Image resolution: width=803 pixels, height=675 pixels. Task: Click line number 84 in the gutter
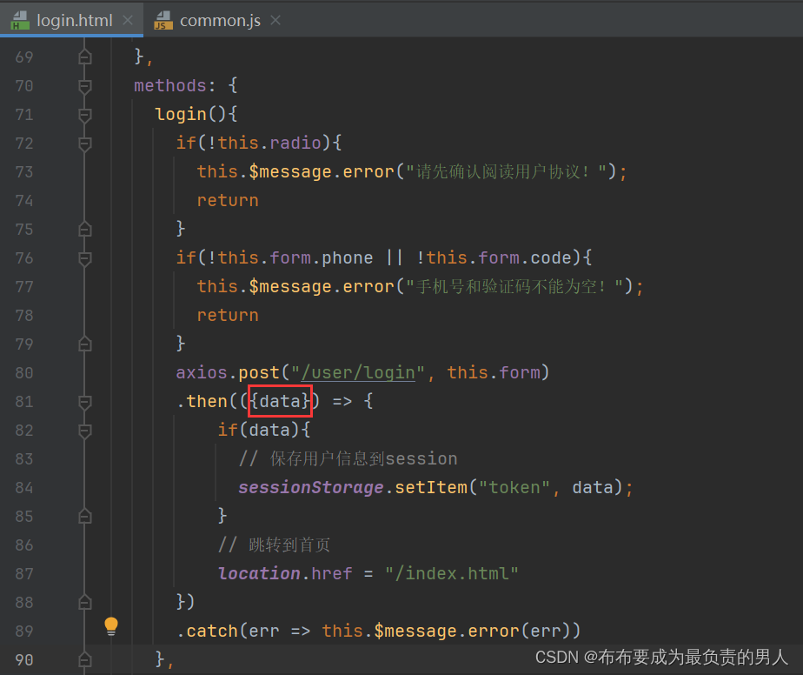click(x=23, y=488)
